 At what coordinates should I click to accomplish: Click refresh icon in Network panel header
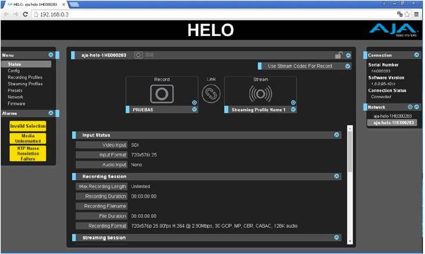(x=410, y=107)
